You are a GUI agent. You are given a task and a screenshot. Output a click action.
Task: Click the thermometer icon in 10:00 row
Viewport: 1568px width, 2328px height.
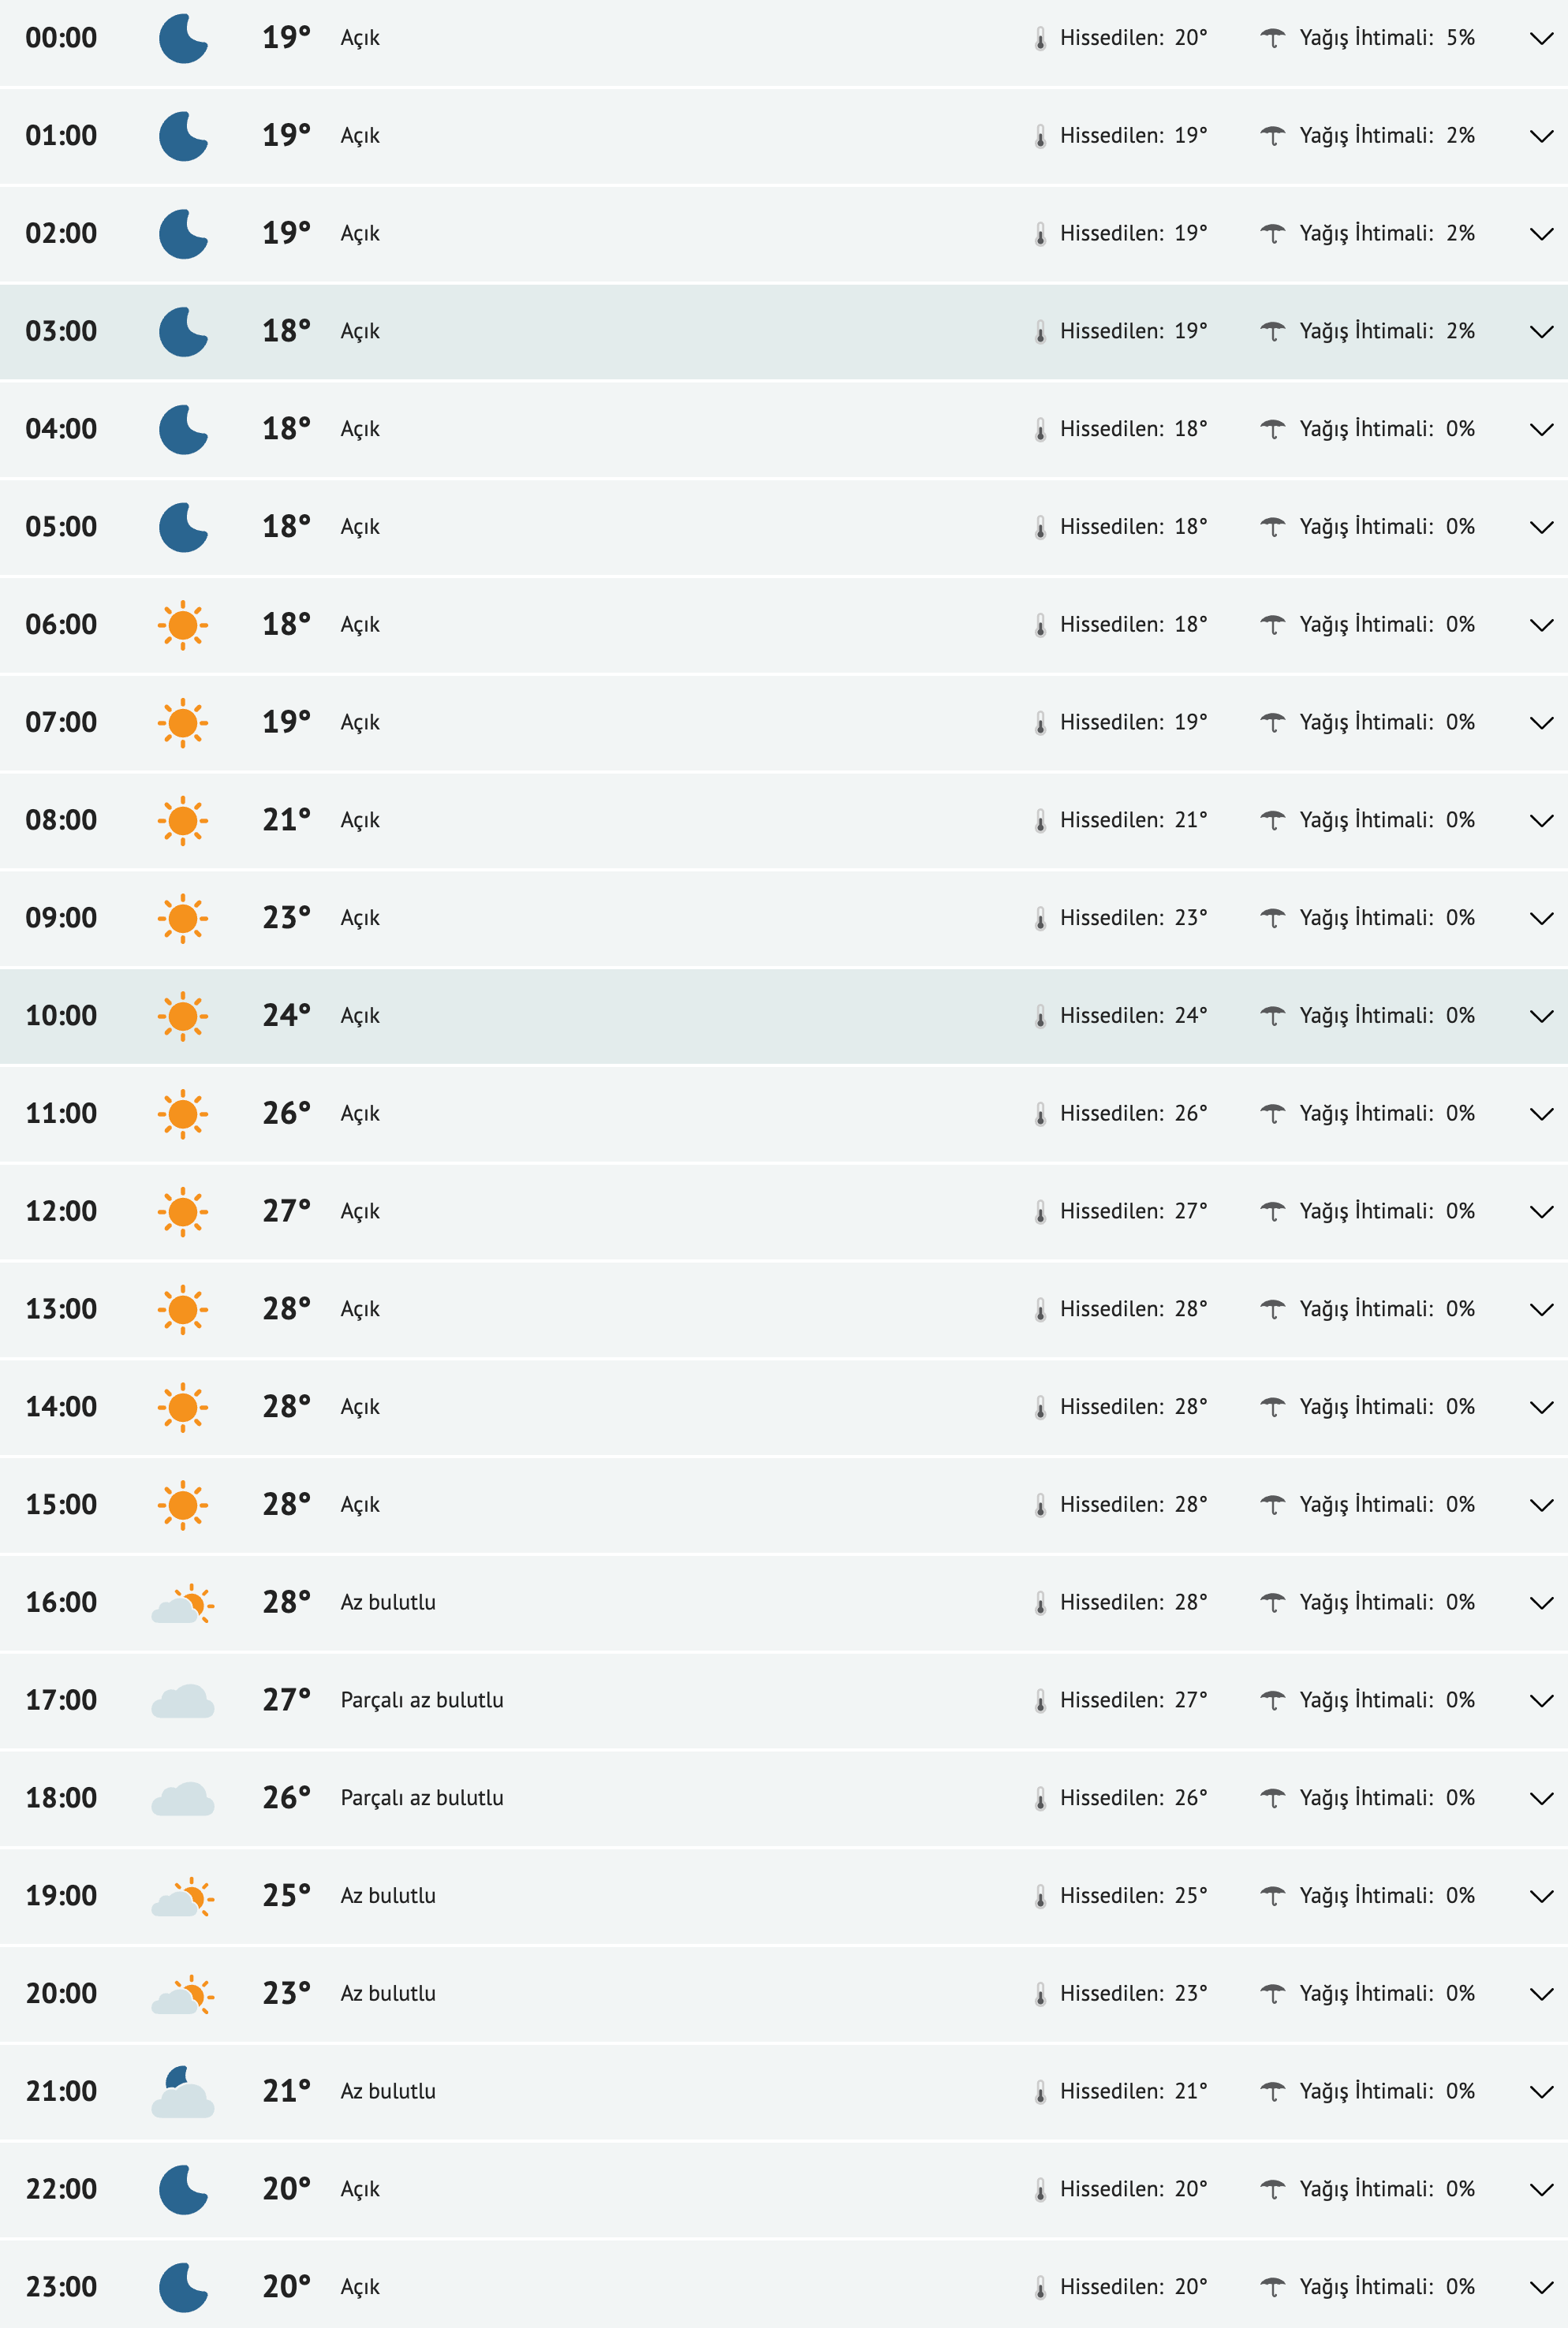(1040, 1017)
